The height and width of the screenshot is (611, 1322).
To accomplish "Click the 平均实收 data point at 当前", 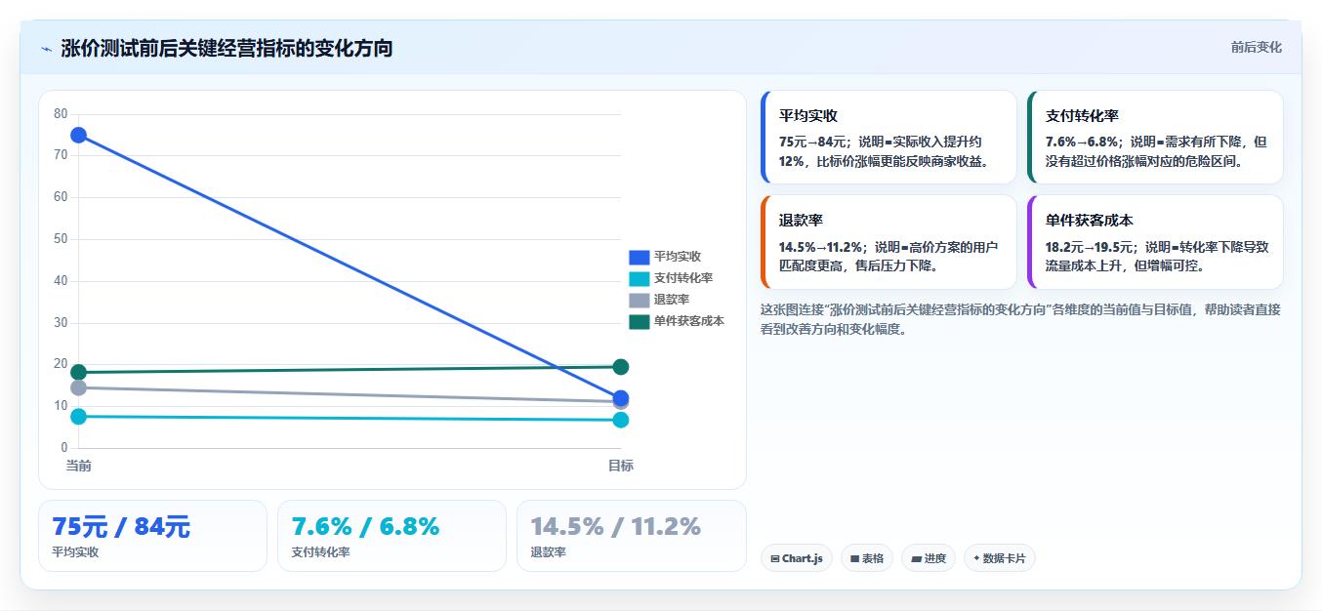I will [x=78, y=135].
